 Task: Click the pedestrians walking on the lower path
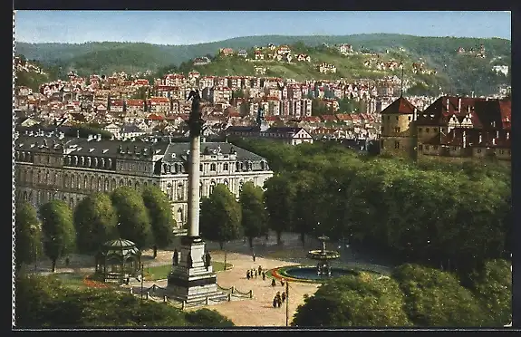click(279, 299)
